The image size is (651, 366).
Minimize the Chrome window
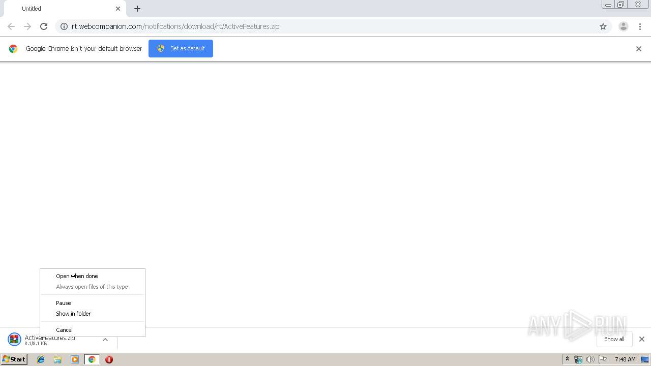[608, 5]
